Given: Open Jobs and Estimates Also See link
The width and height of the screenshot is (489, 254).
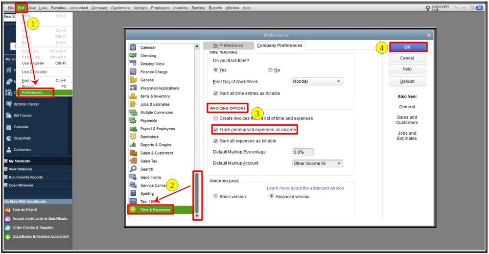Looking at the screenshot, I should coord(407,136).
